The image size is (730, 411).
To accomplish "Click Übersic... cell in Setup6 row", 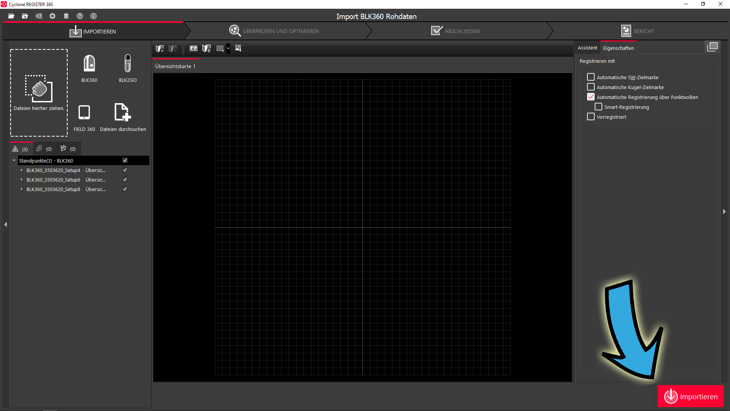I will (x=95, y=180).
